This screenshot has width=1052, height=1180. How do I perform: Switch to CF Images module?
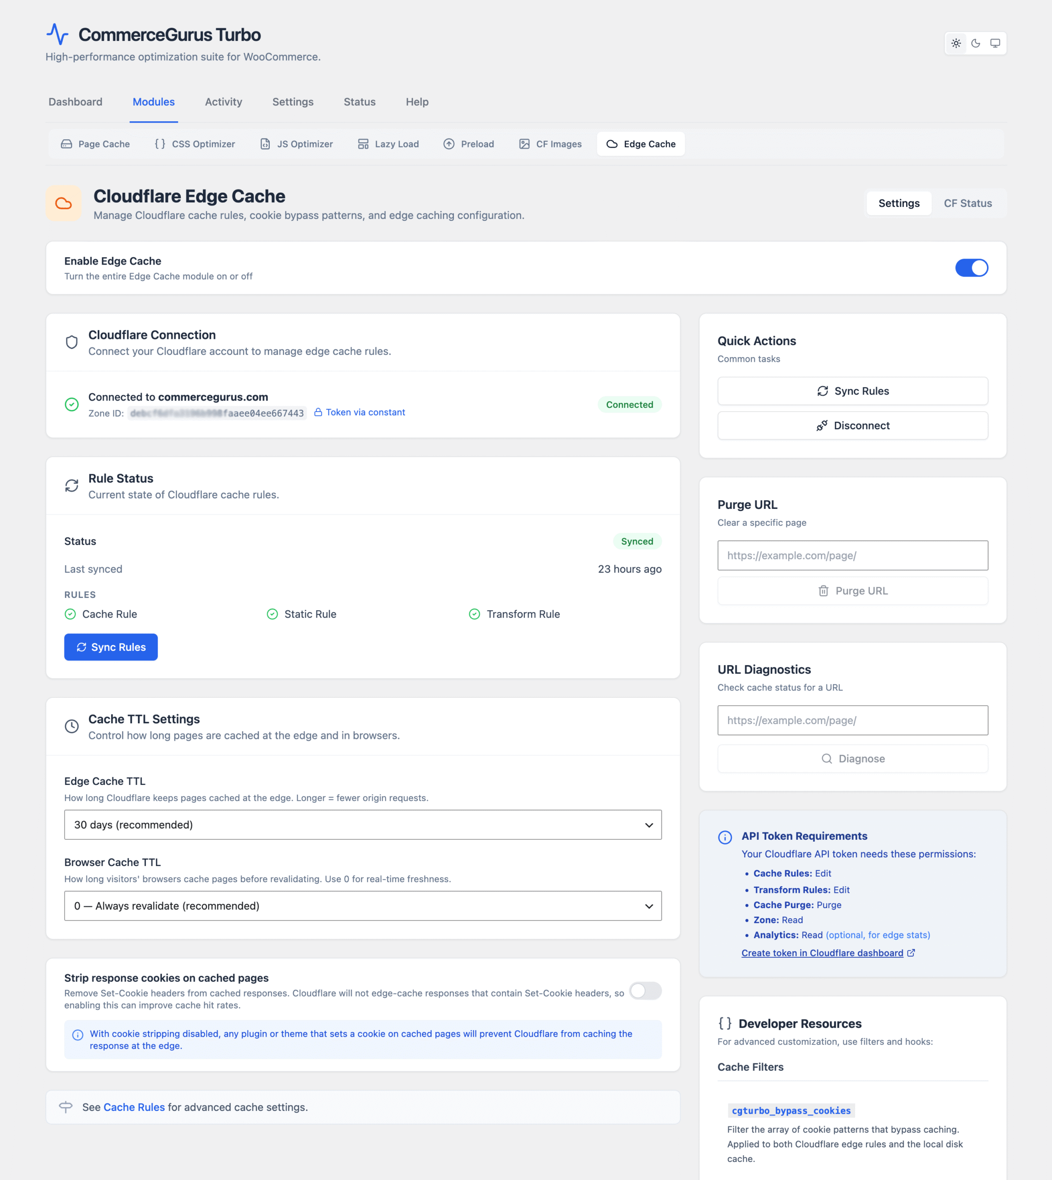[551, 144]
